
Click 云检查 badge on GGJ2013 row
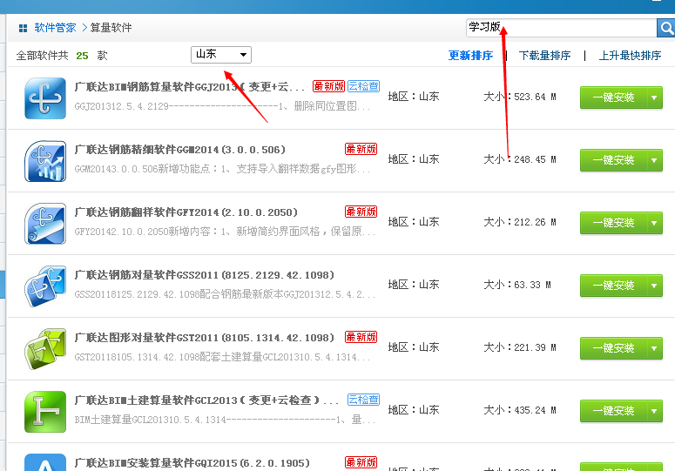(x=363, y=86)
